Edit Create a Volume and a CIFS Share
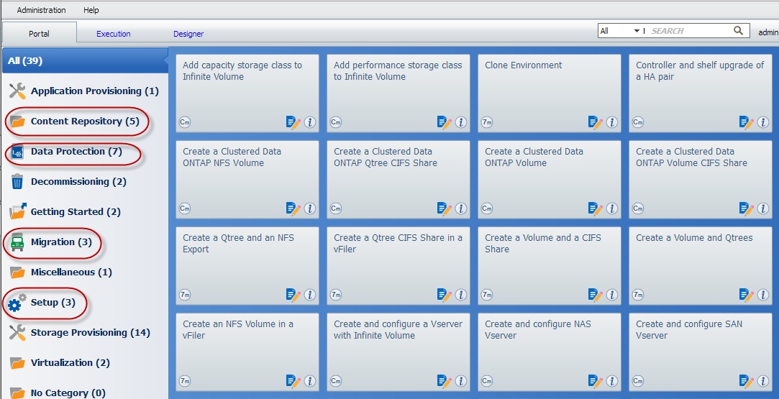 click(595, 295)
